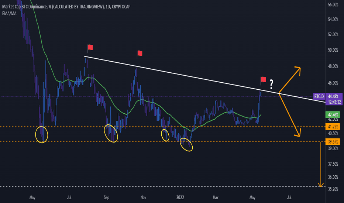Click the 42.00% price axis label

(x=333, y=119)
